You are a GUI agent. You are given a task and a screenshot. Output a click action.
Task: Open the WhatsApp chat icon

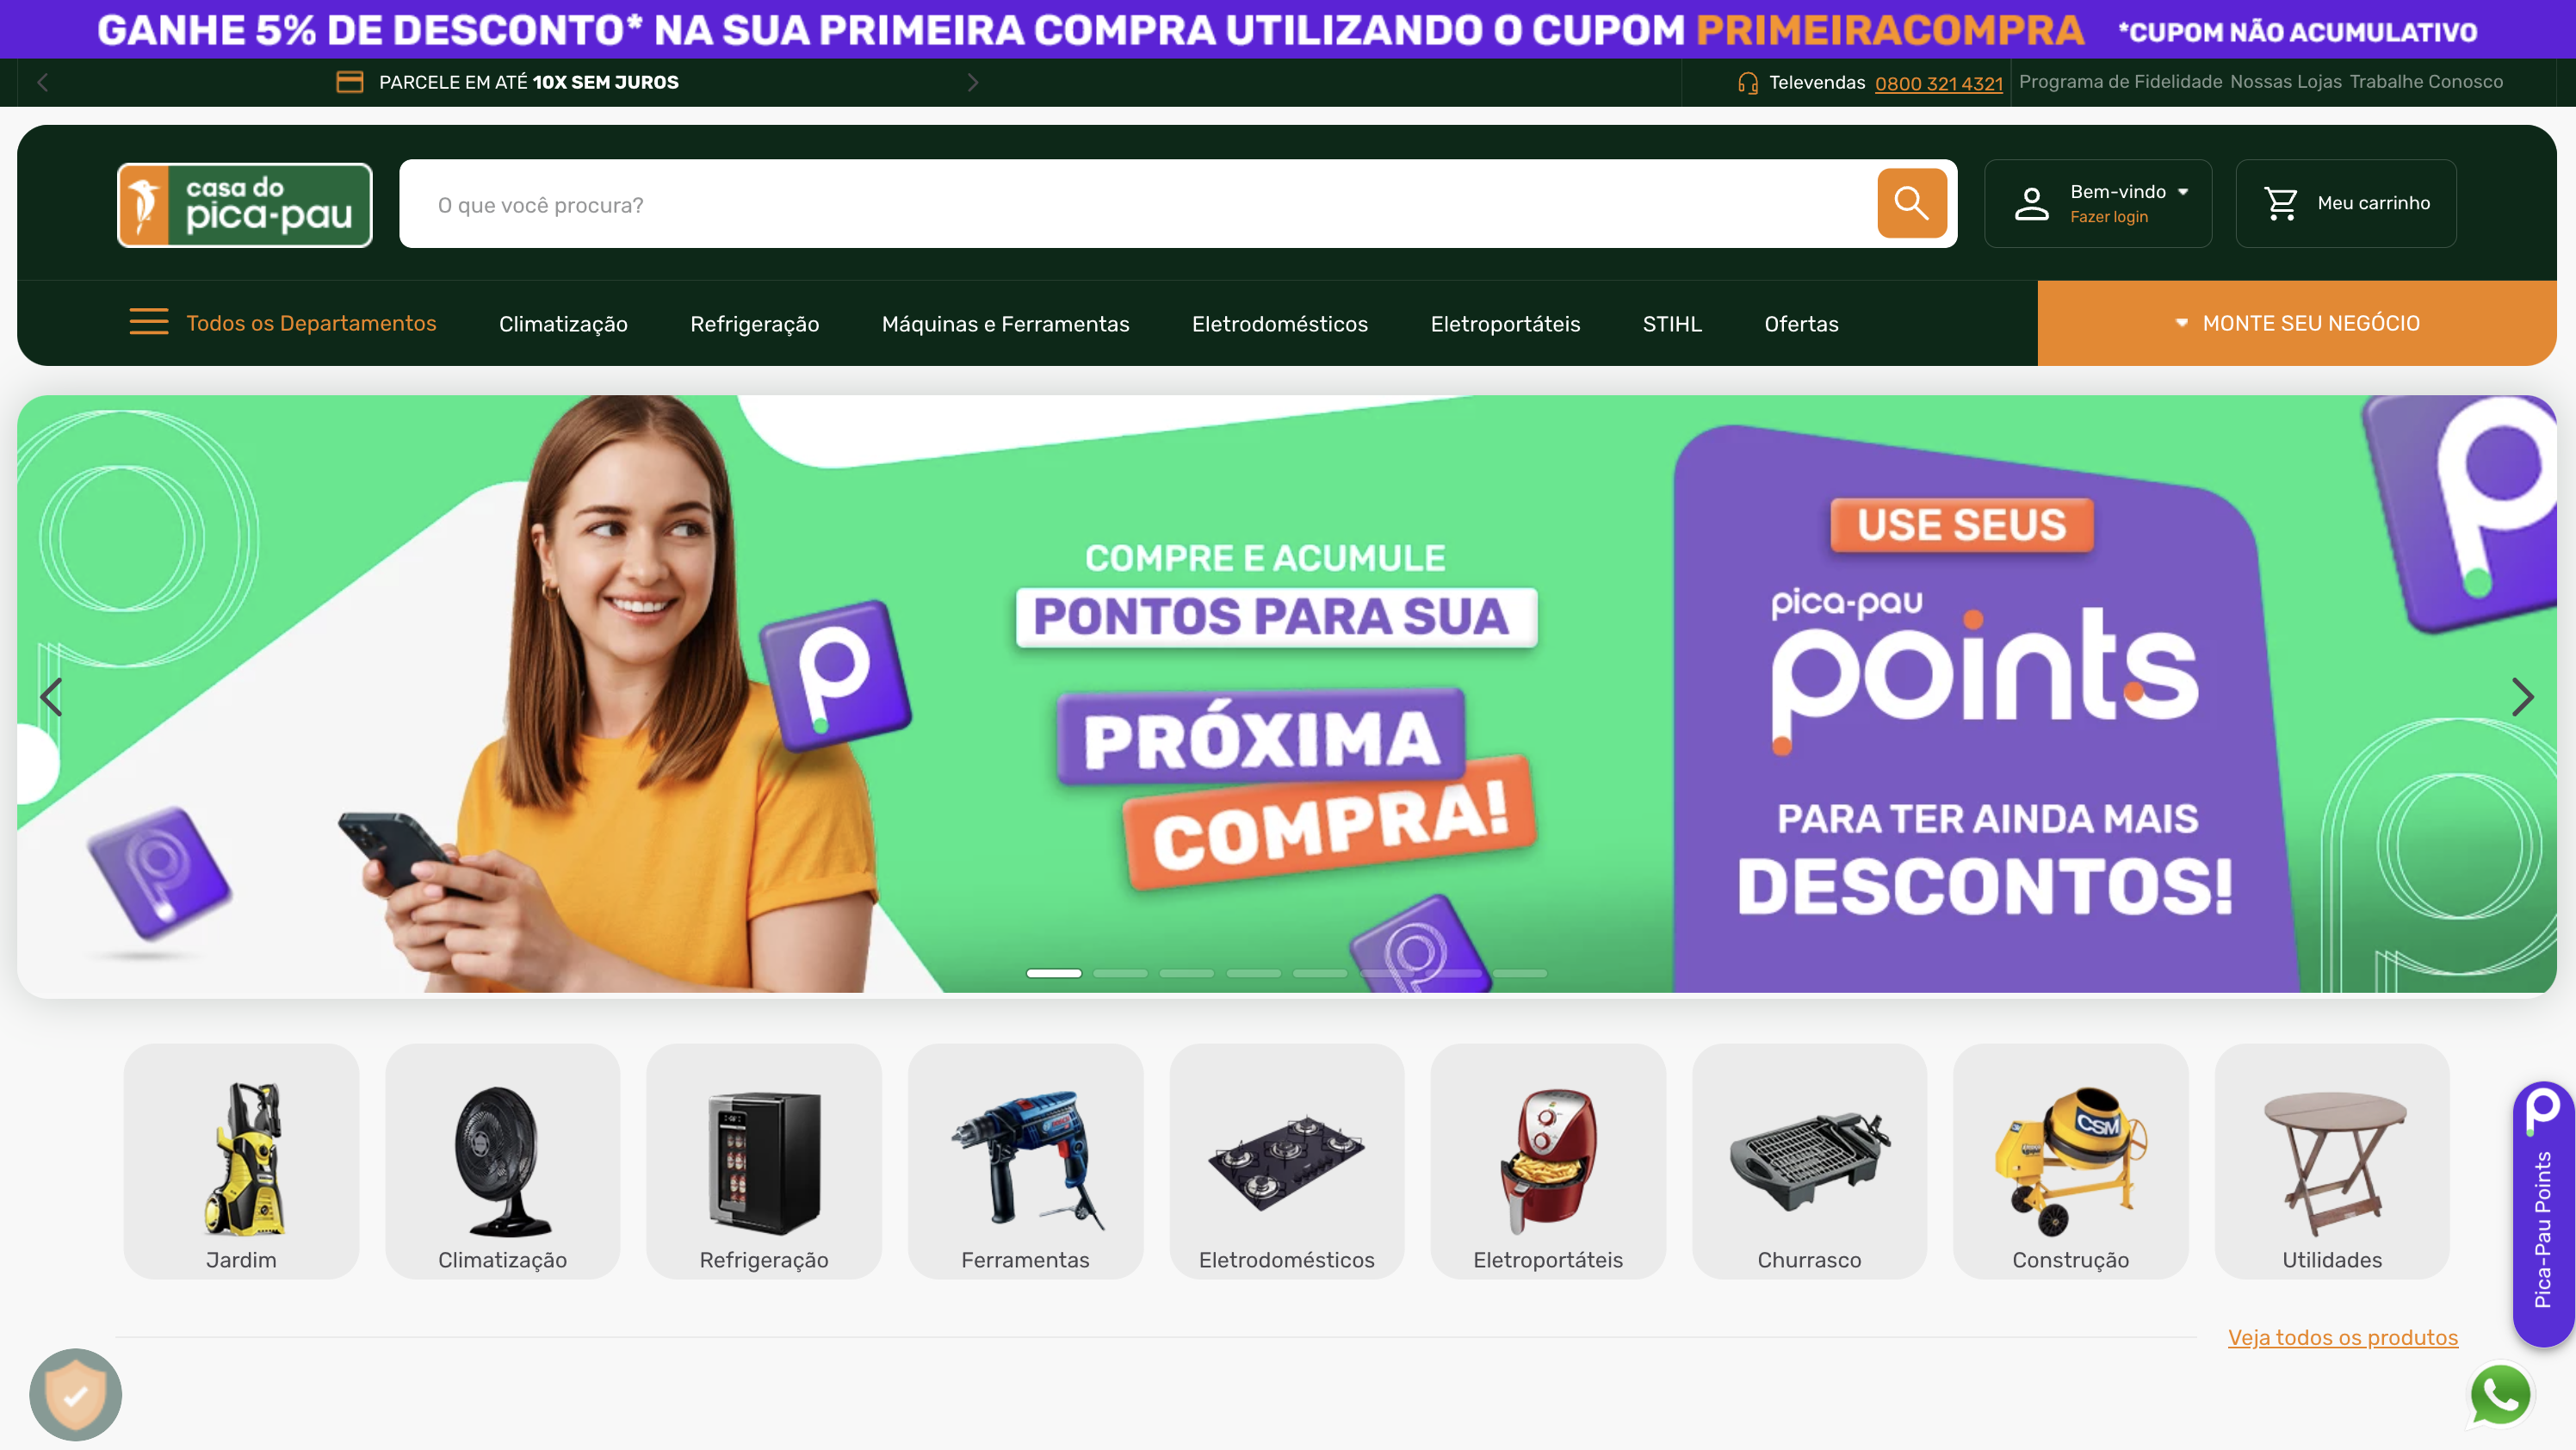point(2500,1393)
